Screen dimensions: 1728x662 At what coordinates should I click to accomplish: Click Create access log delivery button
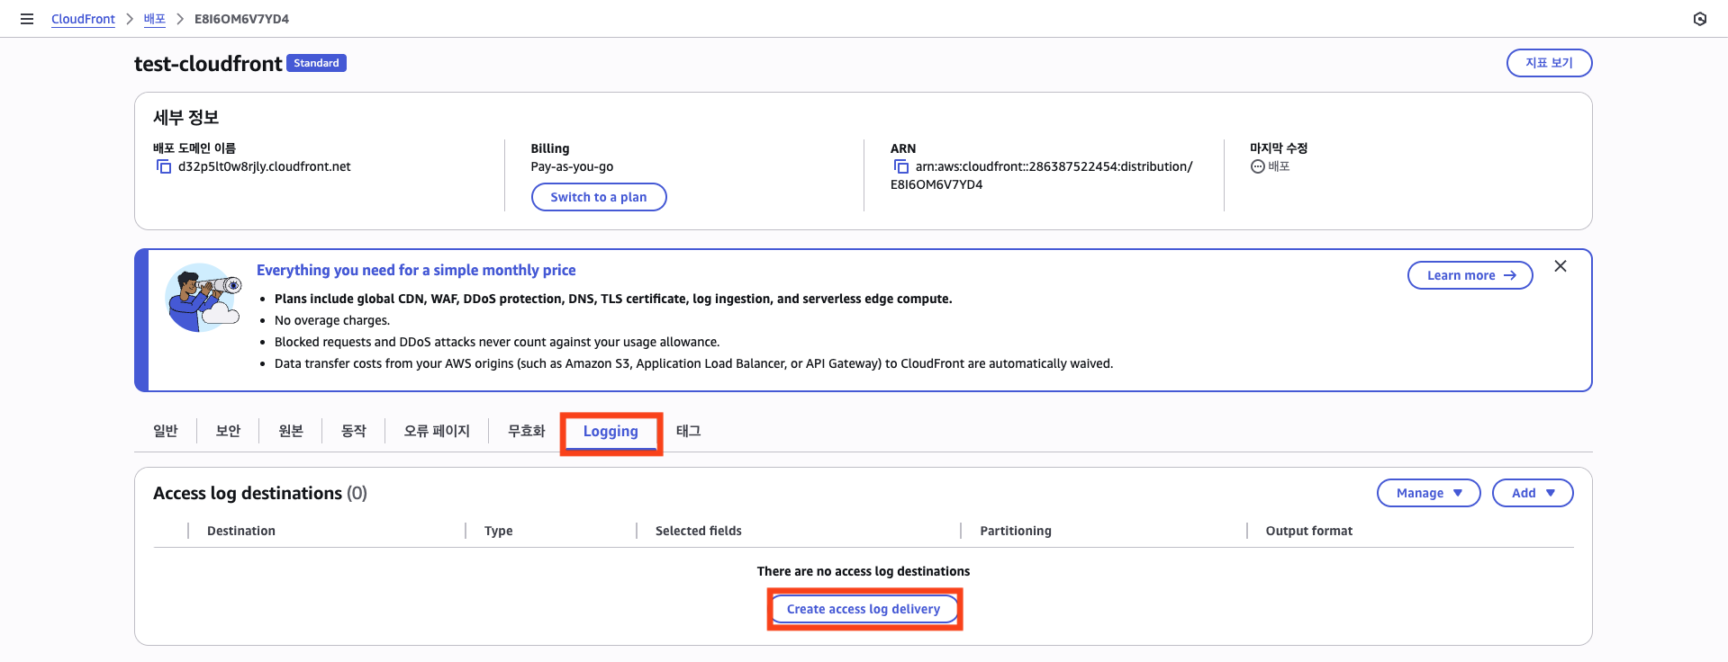click(x=864, y=609)
